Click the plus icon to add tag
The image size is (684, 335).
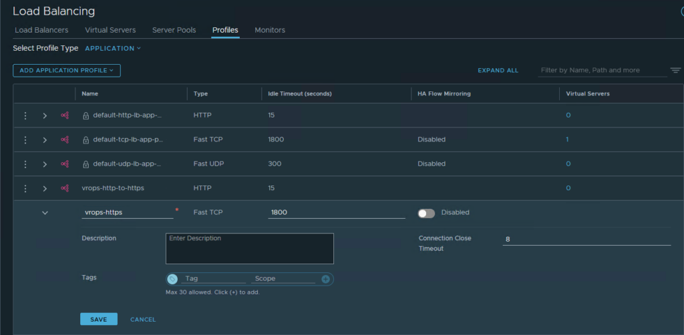click(x=325, y=279)
